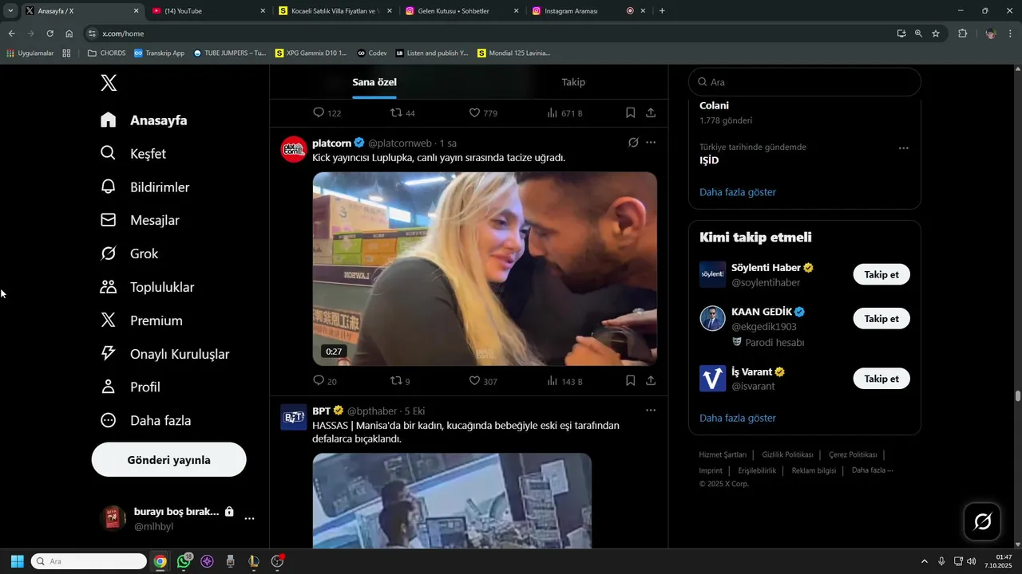This screenshot has height=574, width=1022.
Task: Open BPT profile name link
Action: point(321,411)
